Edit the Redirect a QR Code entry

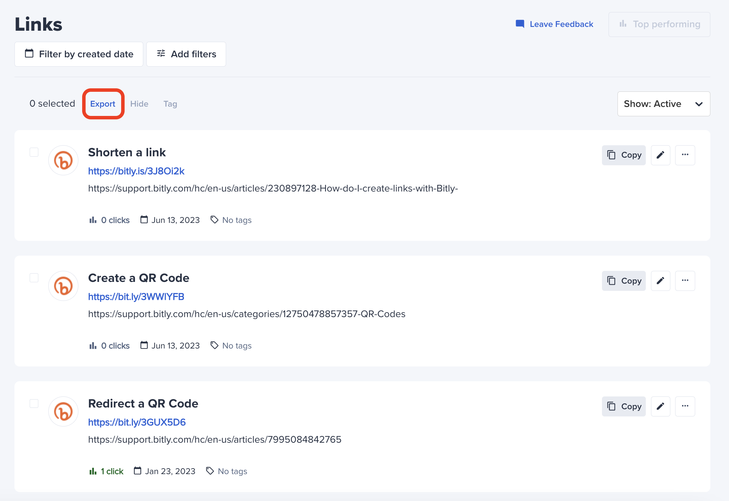(660, 406)
